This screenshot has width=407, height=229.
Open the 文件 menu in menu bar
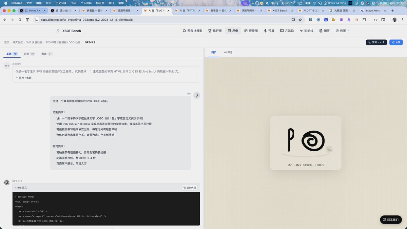click(x=29, y=3)
